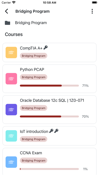99x175 pixels.
Task: Open the three-dot options menu
Action: pyautogui.click(x=92, y=11)
